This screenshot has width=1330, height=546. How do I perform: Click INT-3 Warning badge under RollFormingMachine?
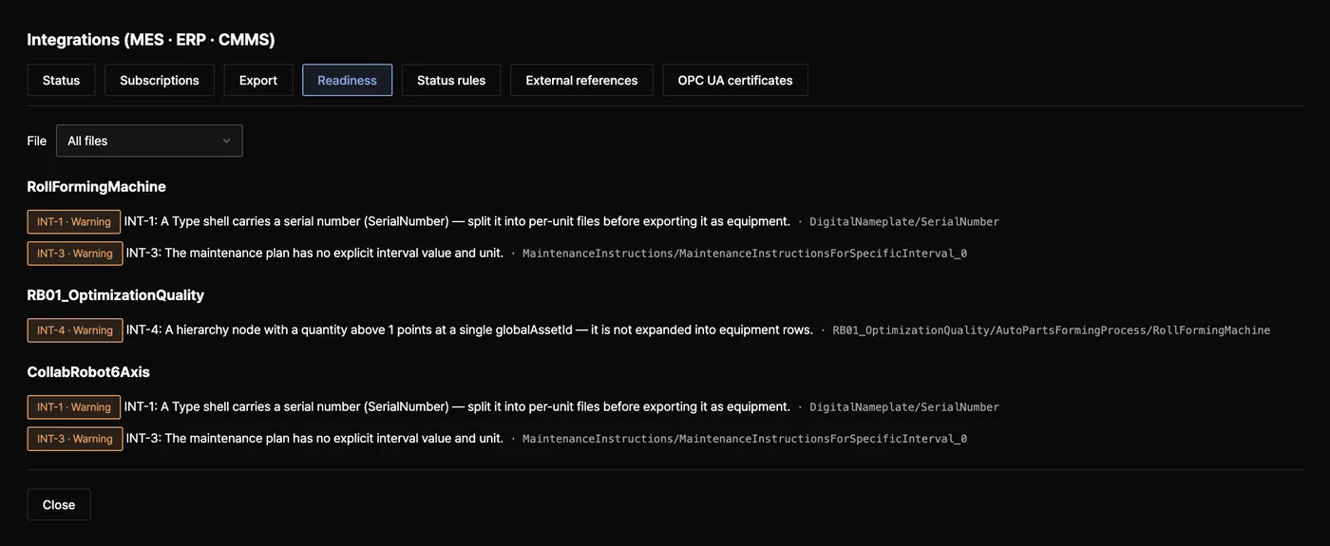pos(75,254)
